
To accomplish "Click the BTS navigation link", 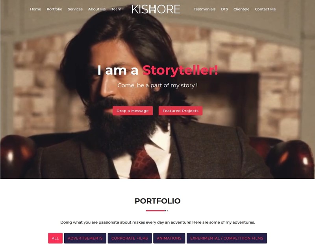I will tap(224, 9).
